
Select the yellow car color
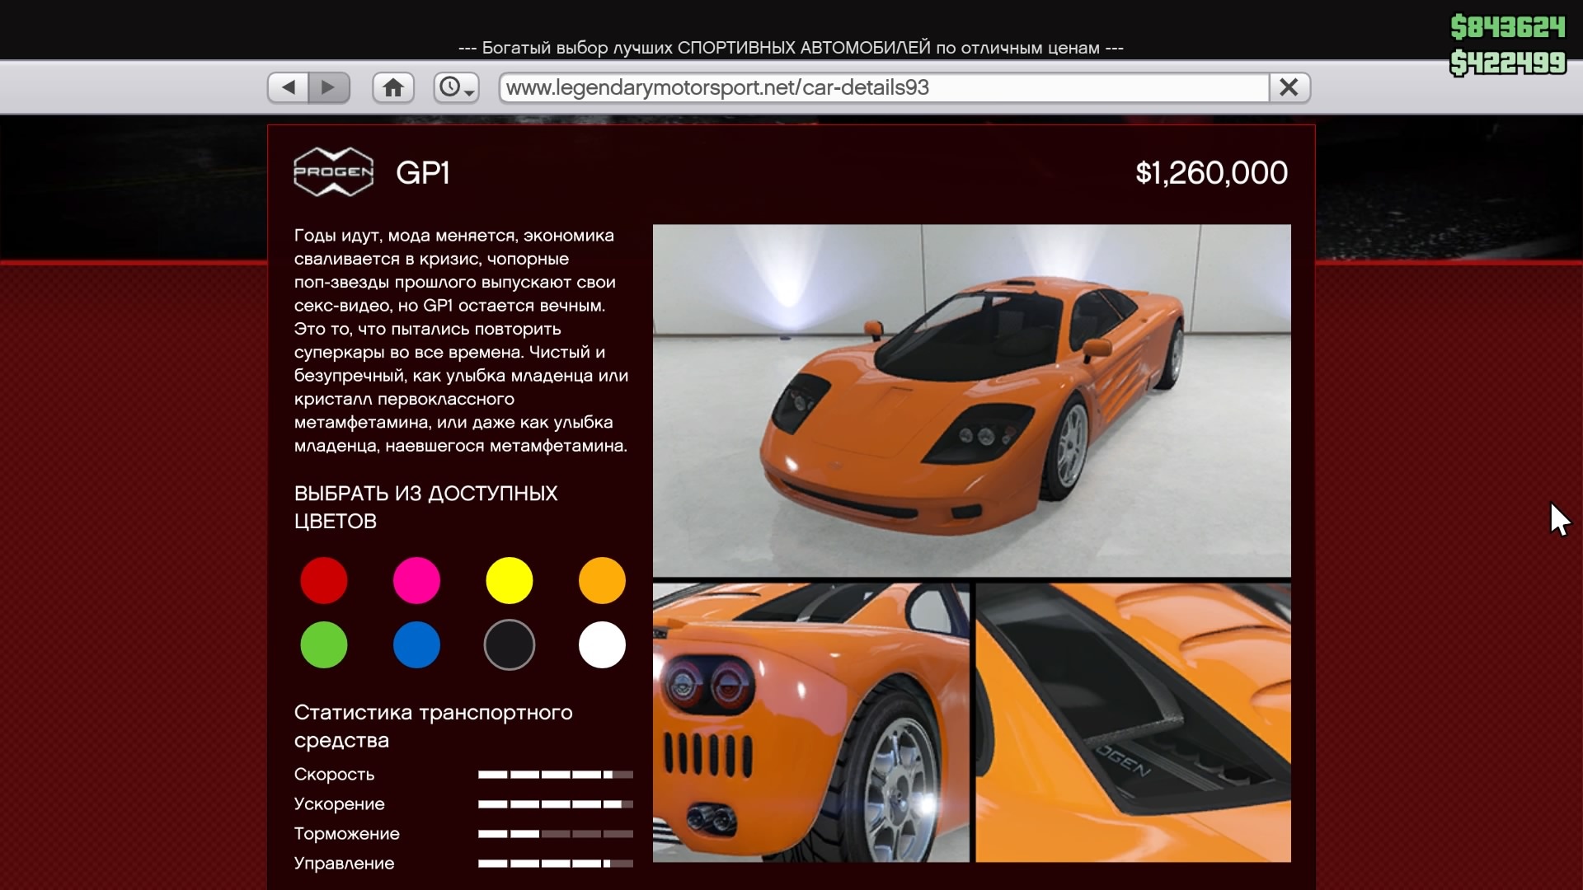(510, 580)
